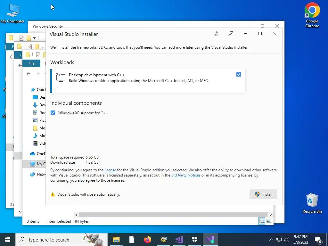Open Visual Studio from the taskbar
Image resolution: width=328 pixels, height=246 pixels.
coord(179,240)
